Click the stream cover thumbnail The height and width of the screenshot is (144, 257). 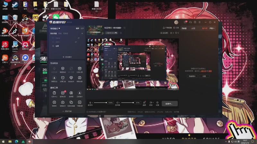click(95, 30)
